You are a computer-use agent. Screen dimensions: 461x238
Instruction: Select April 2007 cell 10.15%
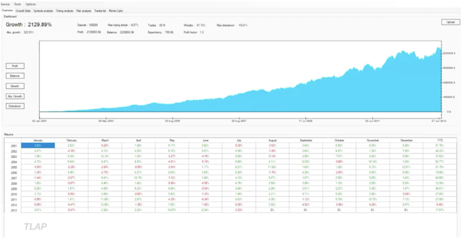[x=139, y=178]
